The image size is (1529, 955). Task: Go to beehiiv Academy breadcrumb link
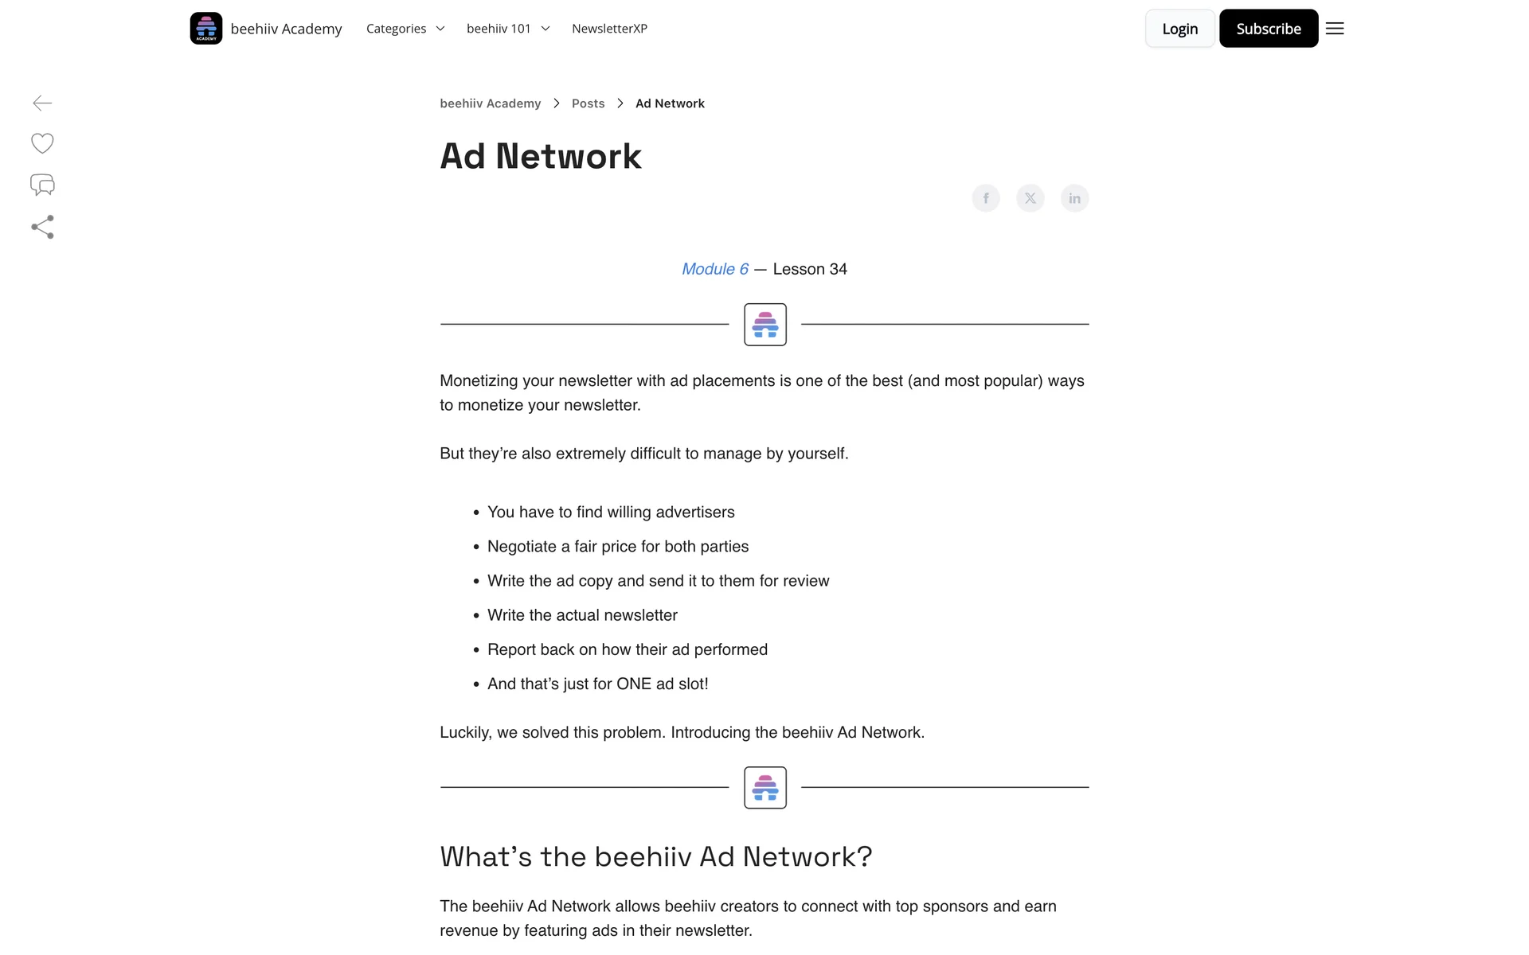pos(490,103)
